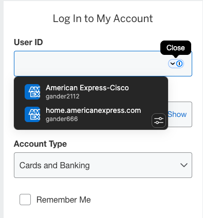This screenshot has height=218, width=203.
Task: Click the home.americanexpress.com Amex logo icon
Action: [32, 114]
